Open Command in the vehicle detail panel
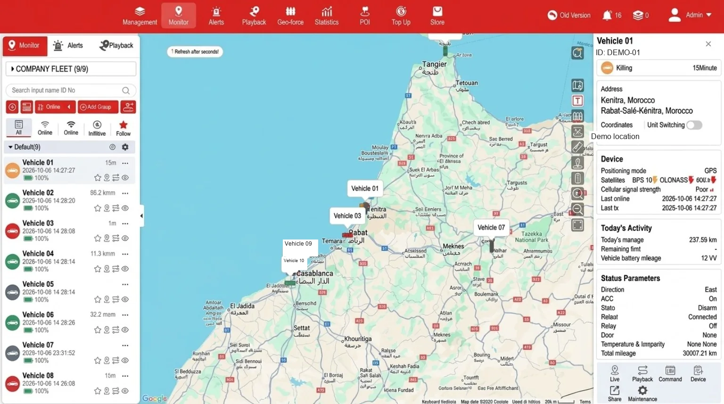Screen dimensions: 724x404 670,373
